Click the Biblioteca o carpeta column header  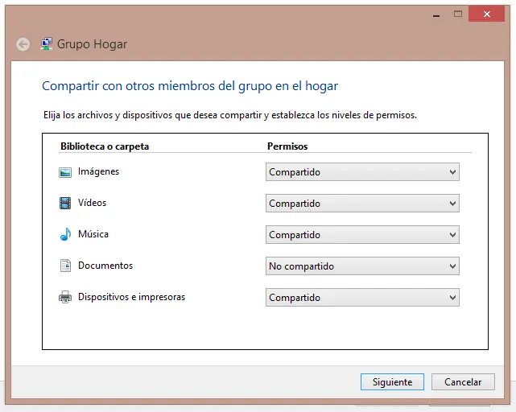click(105, 146)
